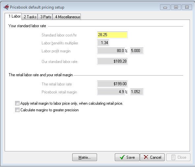Image resolution: width=195 pixels, height=167 pixels.
Task: Click the retail labor rate $199.00 field
Action: 112,84
